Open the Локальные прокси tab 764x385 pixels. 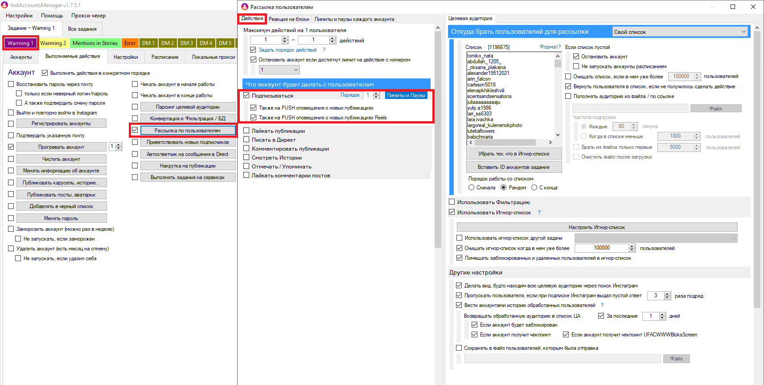(x=214, y=57)
